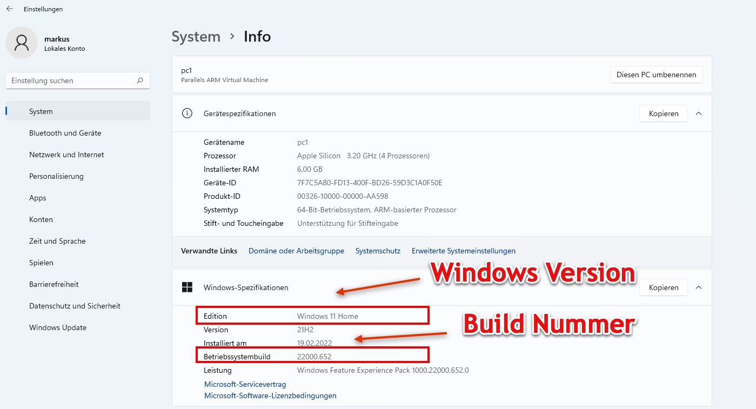Image resolution: width=756 pixels, height=409 pixels.
Task: Click the markus profile avatar
Action: click(x=21, y=42)
